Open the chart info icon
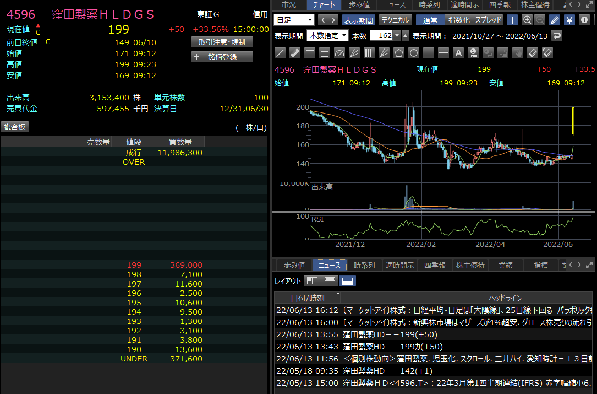Viewport: 597px width, 394px height. click(x=584, y=20)
